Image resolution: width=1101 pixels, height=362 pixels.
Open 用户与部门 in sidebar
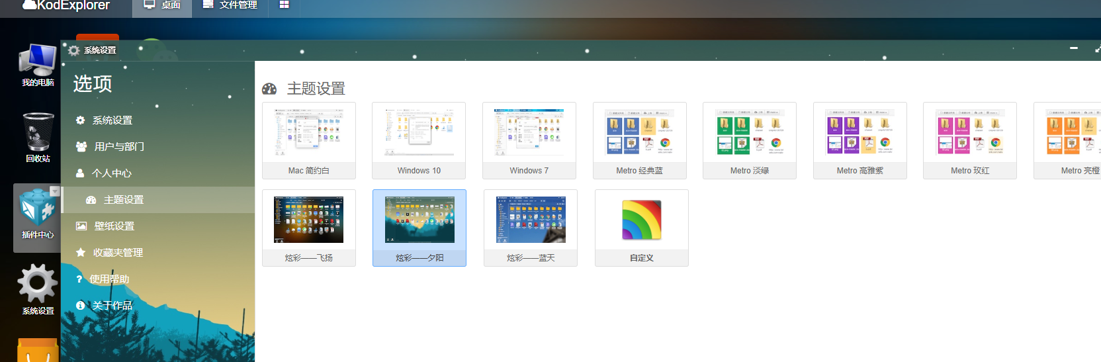tap(157, 147)
